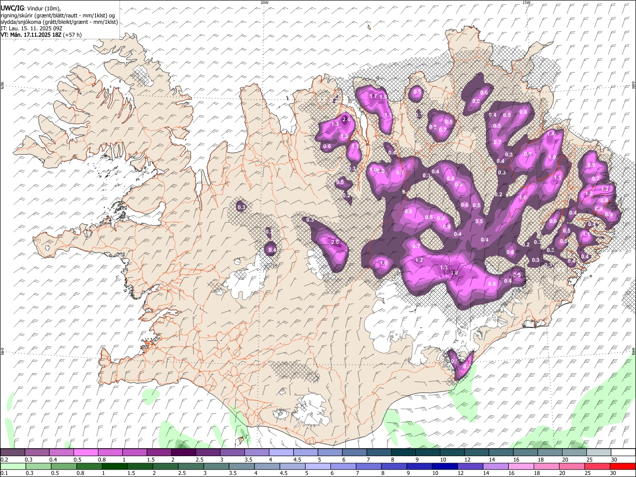Pick the darkest purple 2–2.5 snow swatch
This screenshot has height=477, width=636.
pyautogui.click(x=183, y=452)
